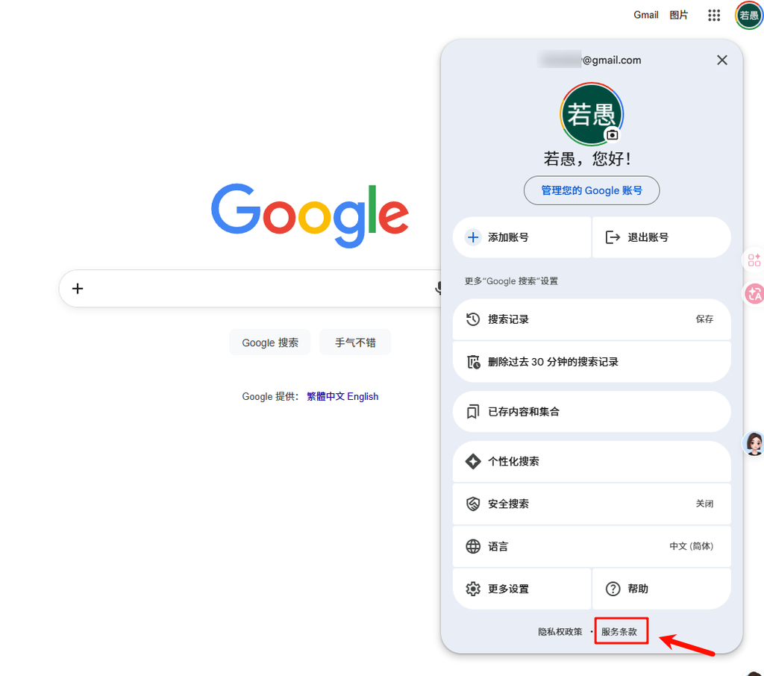Close the account panel with X
Image resolution: width=764 pixels, height=676 pixels.
722,60
